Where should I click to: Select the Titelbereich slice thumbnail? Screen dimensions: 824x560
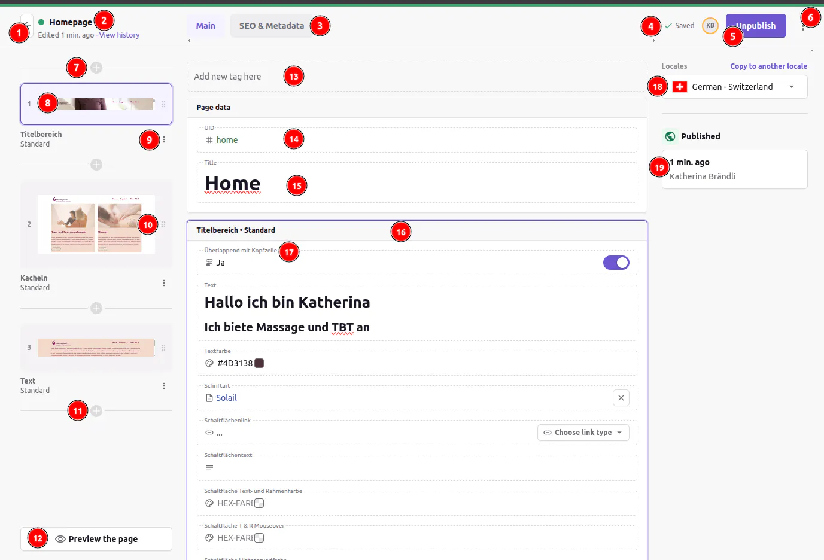pos(96,104)
